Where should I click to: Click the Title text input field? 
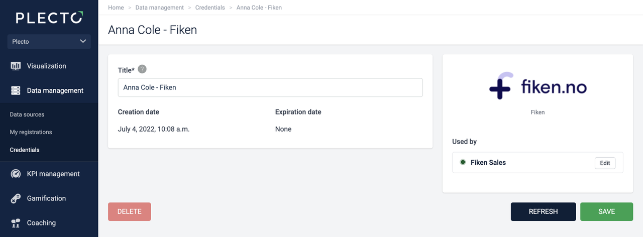270,87
